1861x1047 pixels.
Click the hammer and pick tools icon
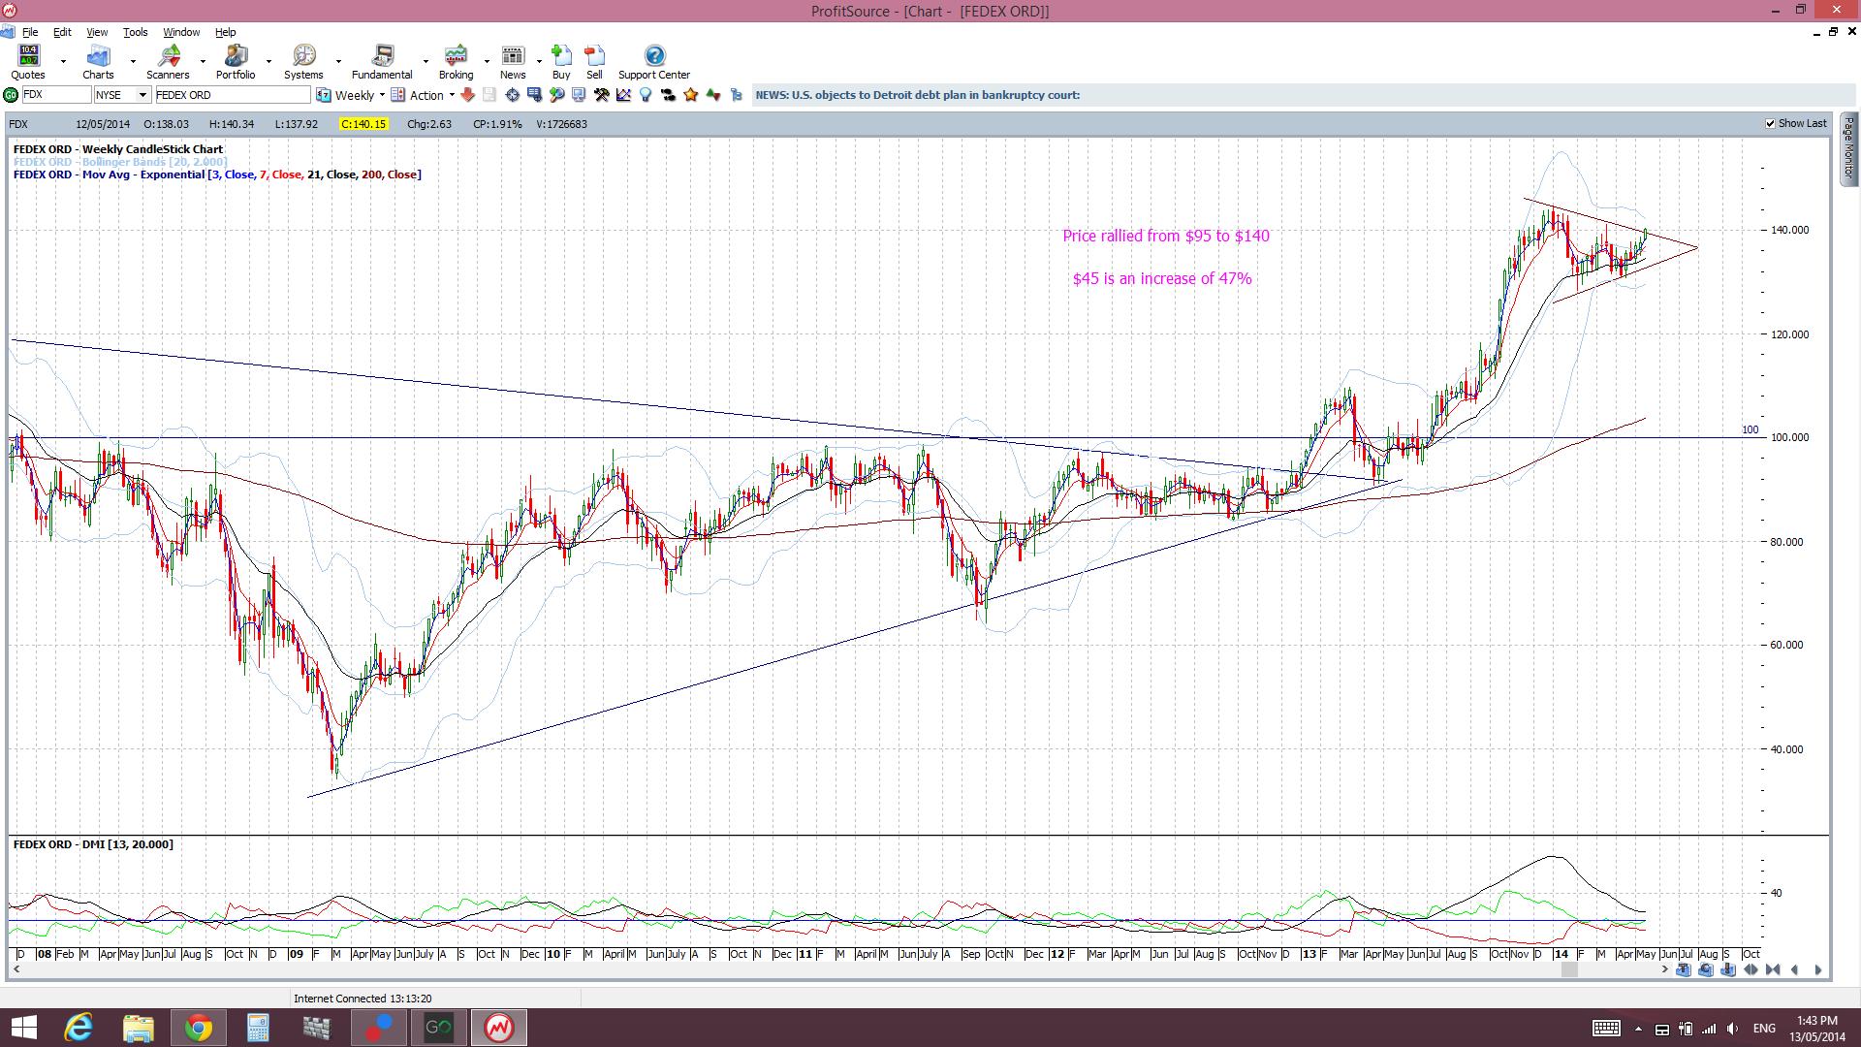602,95
